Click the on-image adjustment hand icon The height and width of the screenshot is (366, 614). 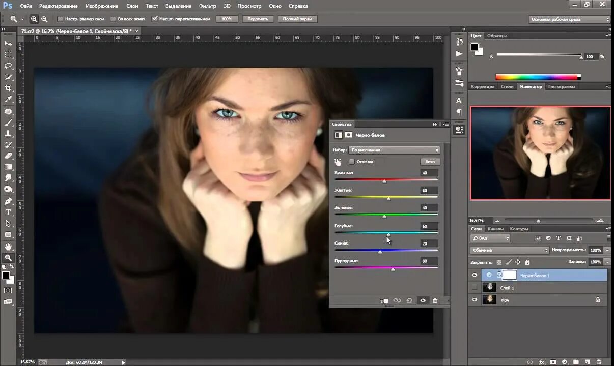click(338, 162)
